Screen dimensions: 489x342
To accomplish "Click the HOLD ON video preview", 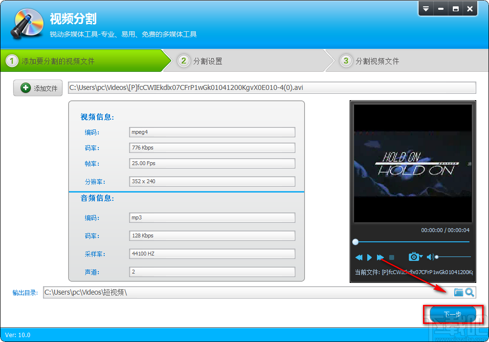I will [413, 164].
